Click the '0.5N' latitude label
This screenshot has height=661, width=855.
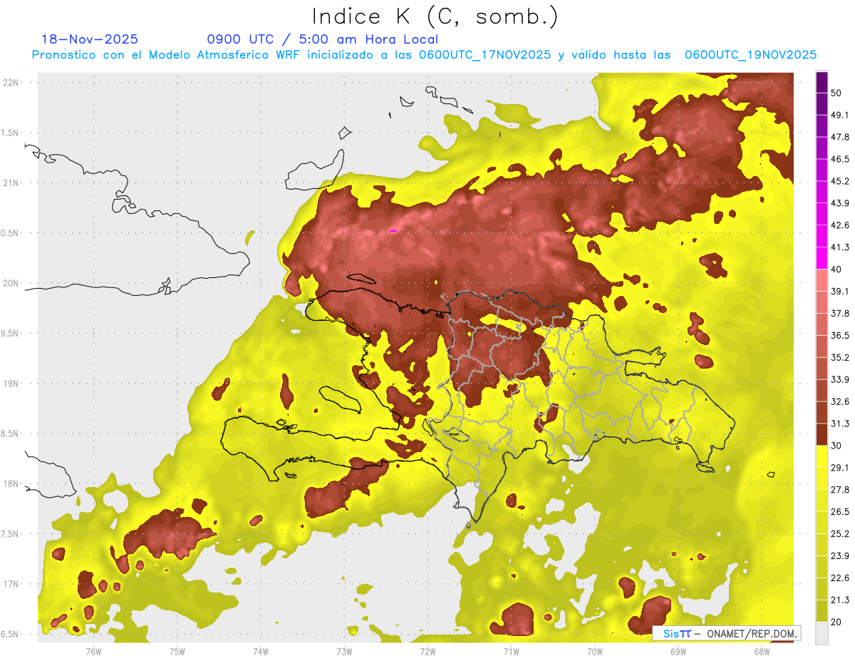(x=11, y=233)
